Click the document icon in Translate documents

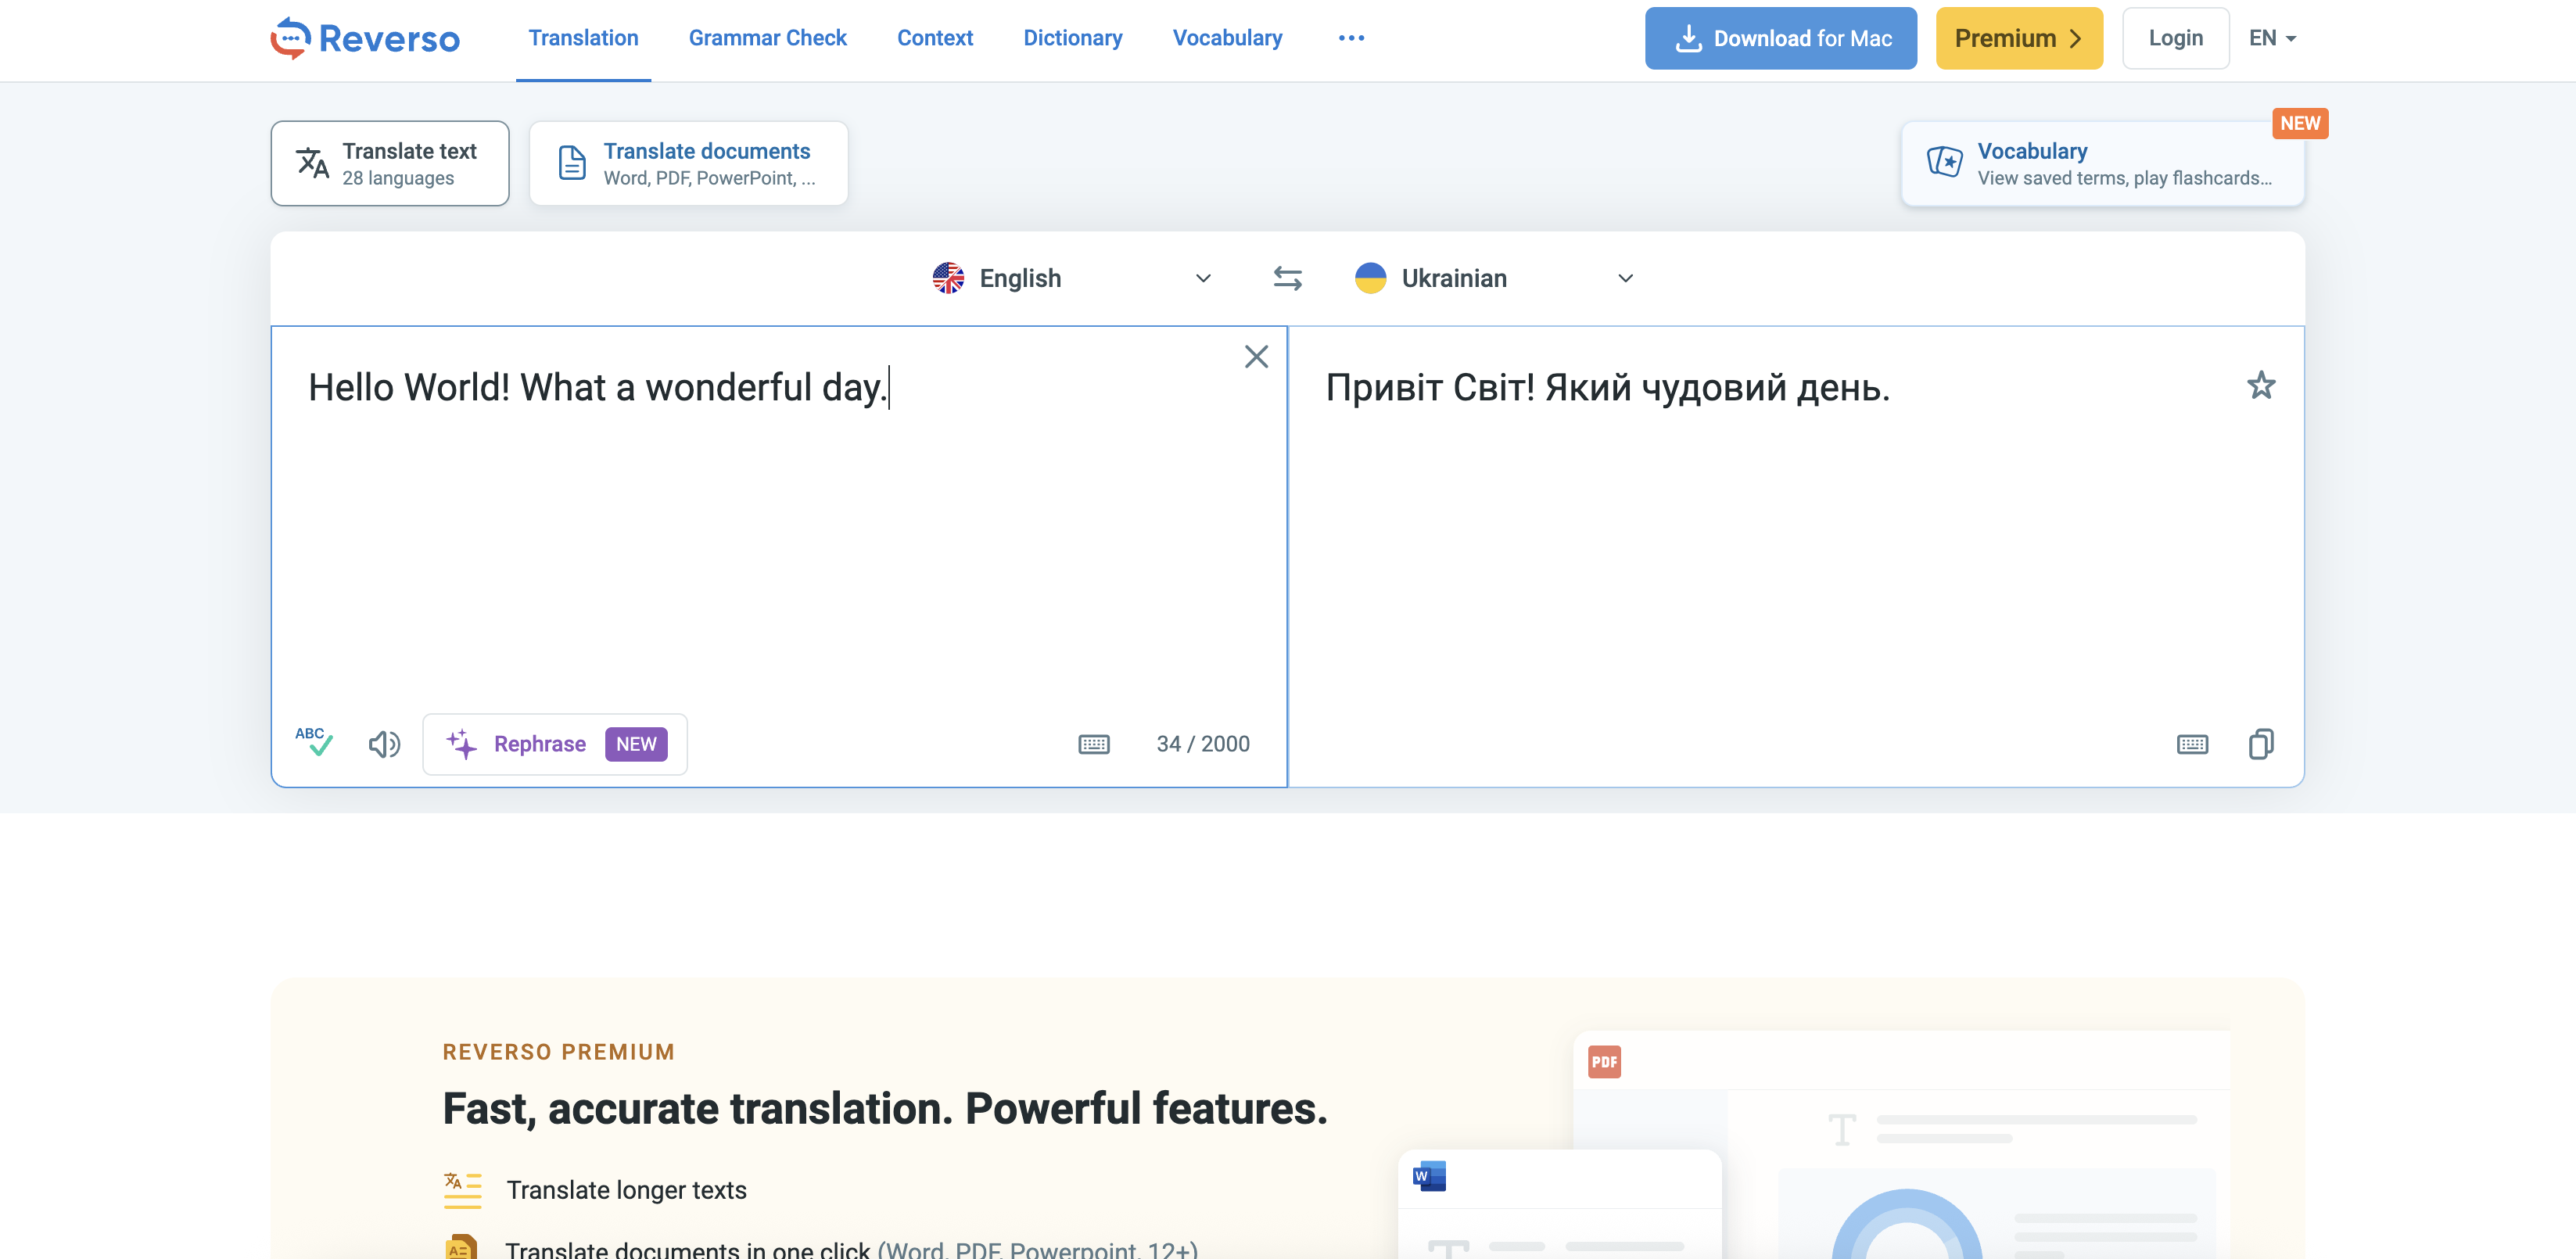tap(571, 163)
